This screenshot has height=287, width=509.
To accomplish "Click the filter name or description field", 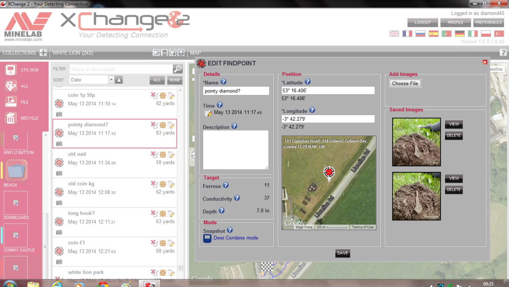I will click(x=121, y=69).
